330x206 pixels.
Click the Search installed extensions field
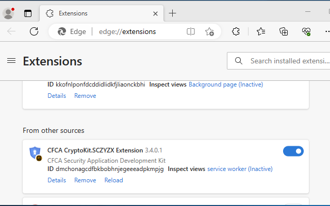[286, 61]
